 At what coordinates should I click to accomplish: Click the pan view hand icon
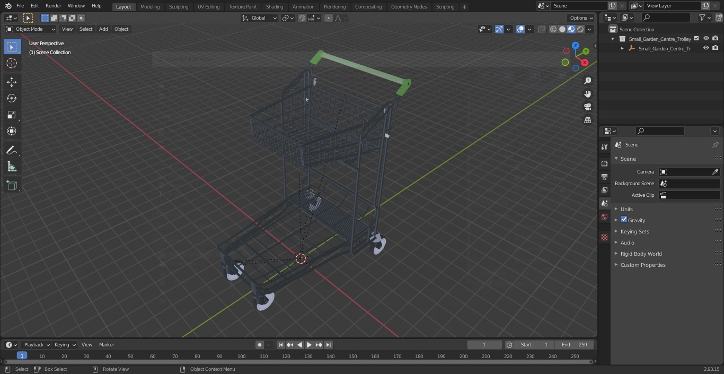pos(588,94)
